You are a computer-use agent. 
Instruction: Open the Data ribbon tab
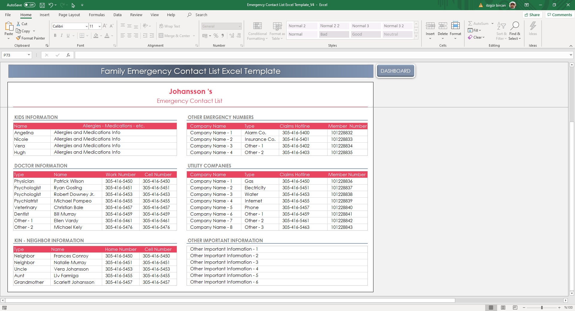pyautogui.click(x=117, y=15)
